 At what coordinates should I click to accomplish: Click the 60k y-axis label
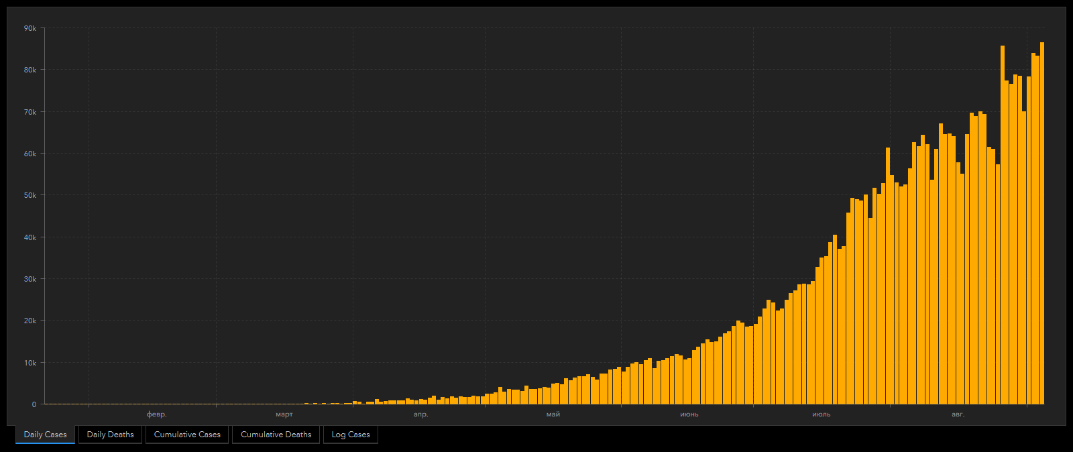coord(30,154)
